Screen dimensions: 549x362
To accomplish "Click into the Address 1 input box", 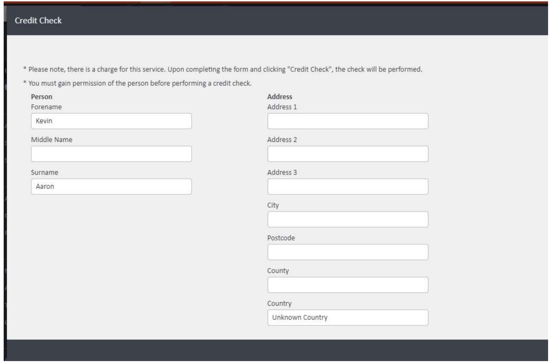I will pos(347,121).
